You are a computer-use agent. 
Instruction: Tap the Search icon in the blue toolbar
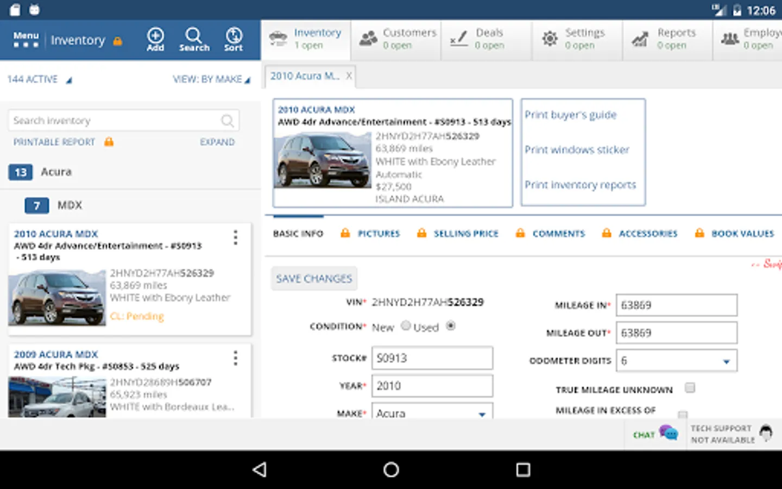coord(194,40)
